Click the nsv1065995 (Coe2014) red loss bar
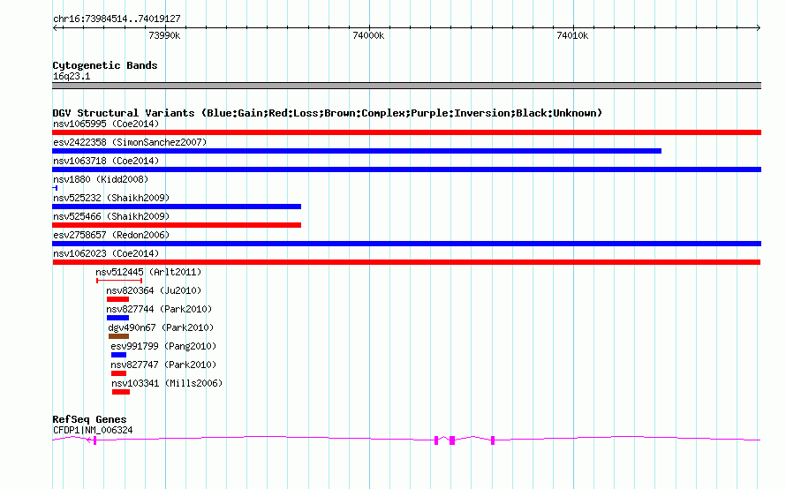The height and width of the screenshot is (489, 786). pos(406,132)
